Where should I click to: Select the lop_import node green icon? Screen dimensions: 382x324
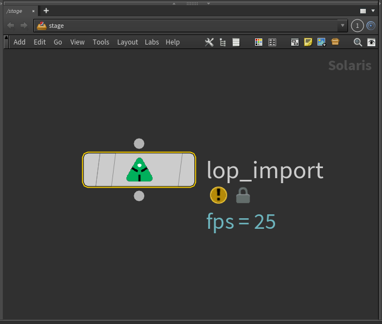140,170
